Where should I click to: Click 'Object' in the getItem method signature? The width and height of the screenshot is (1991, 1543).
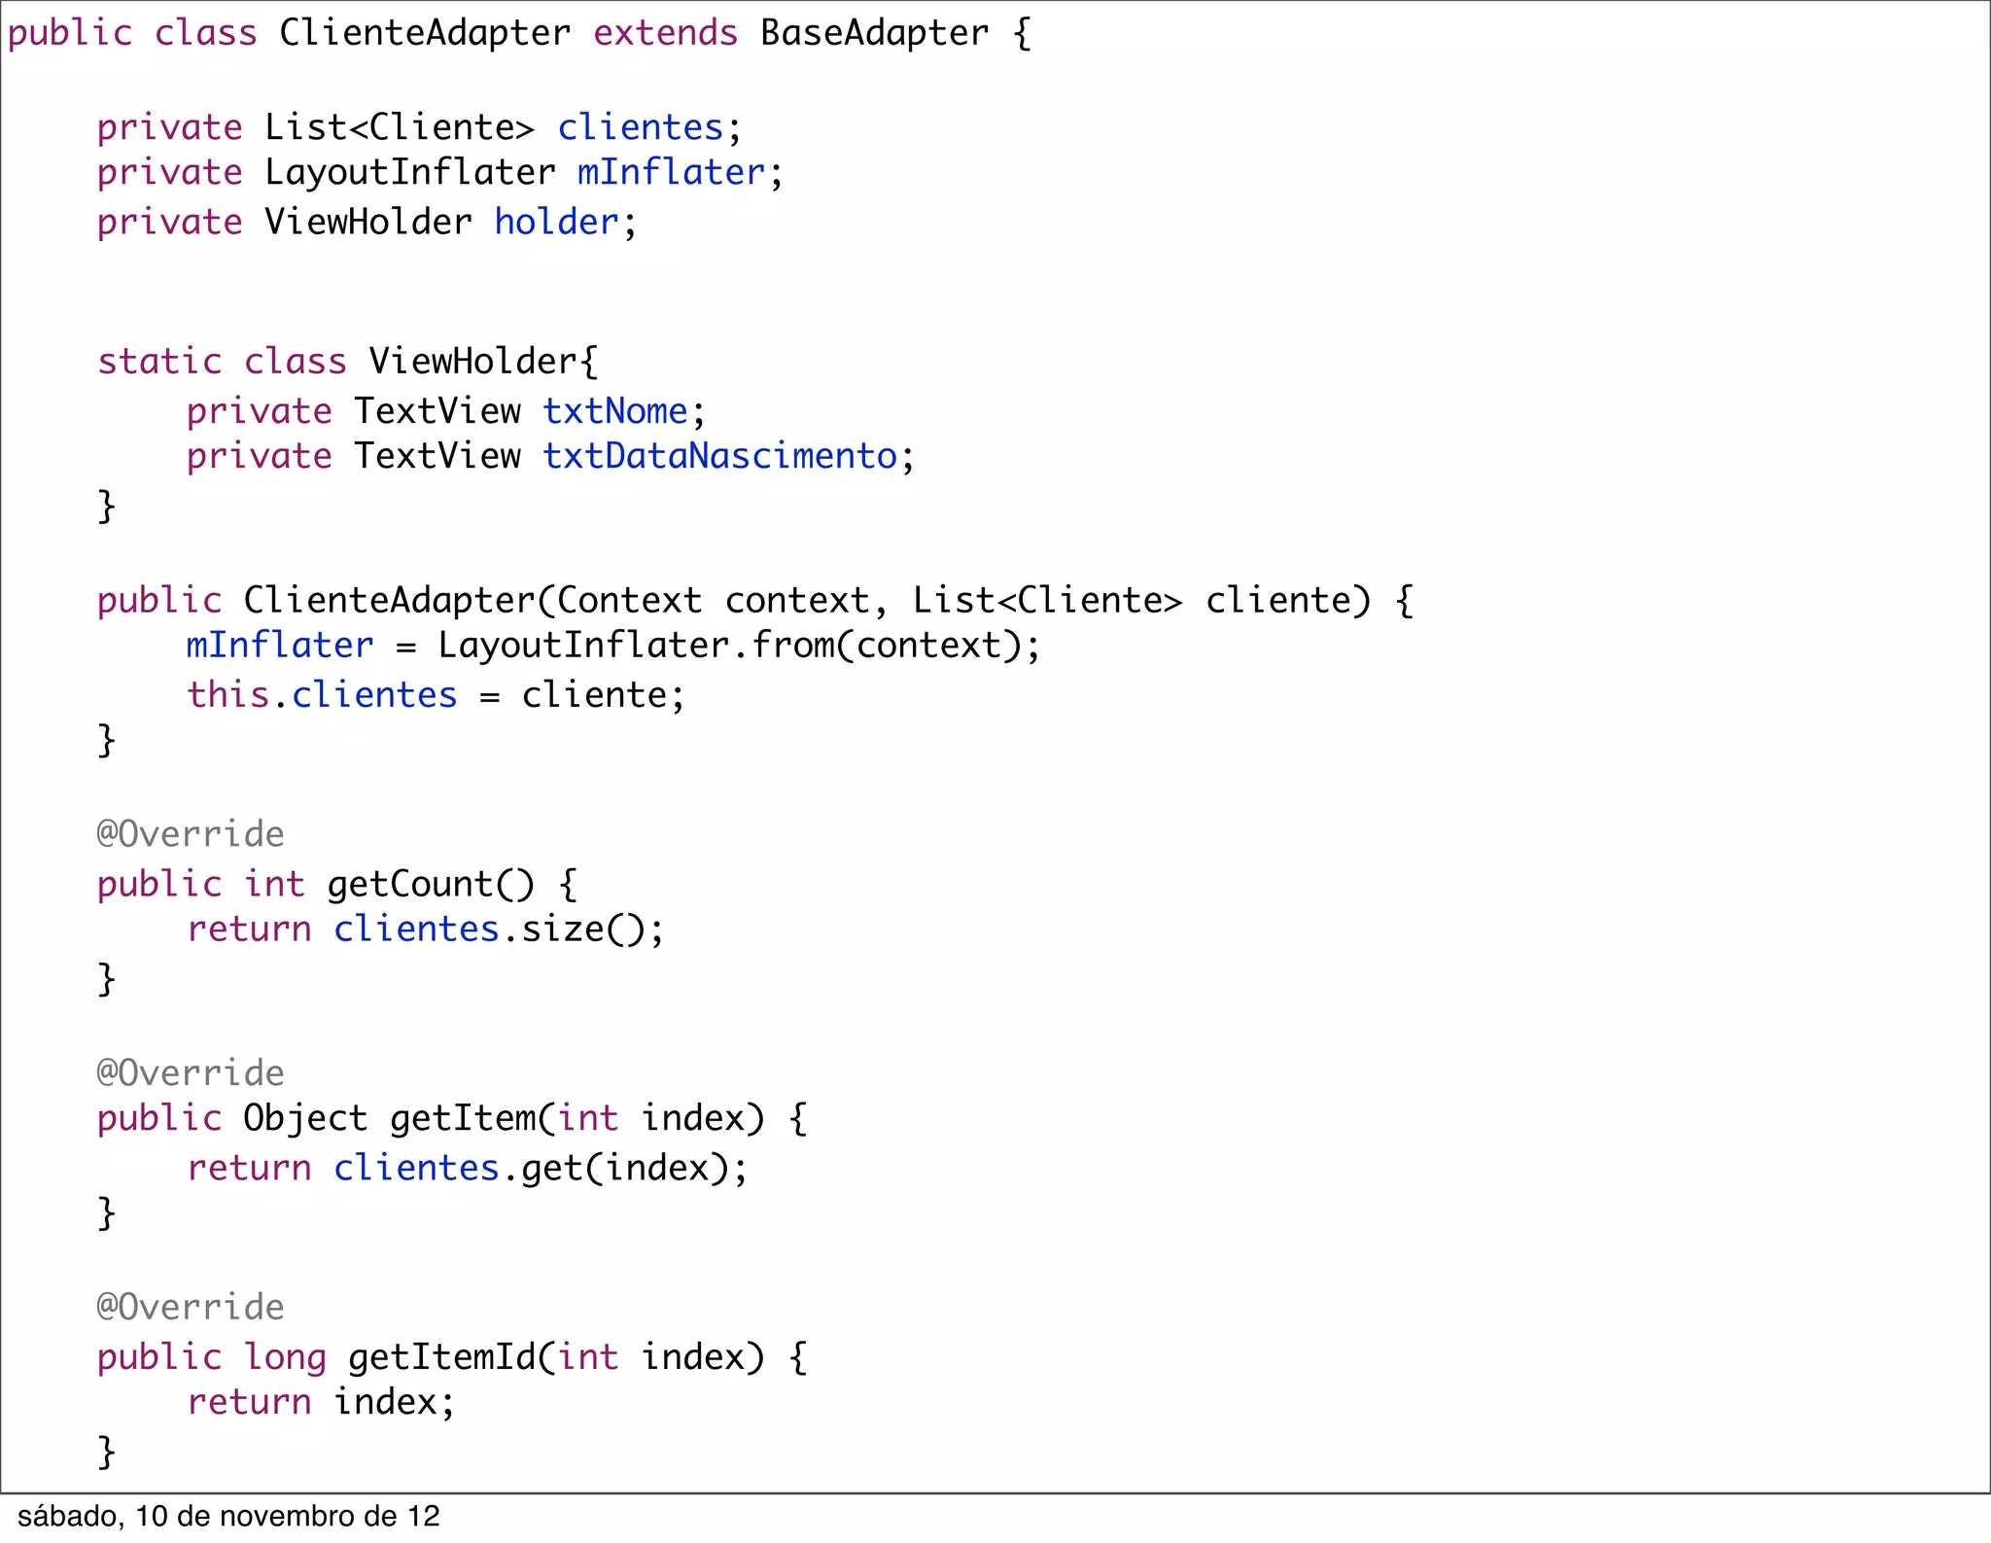(x=305, y=1118)
